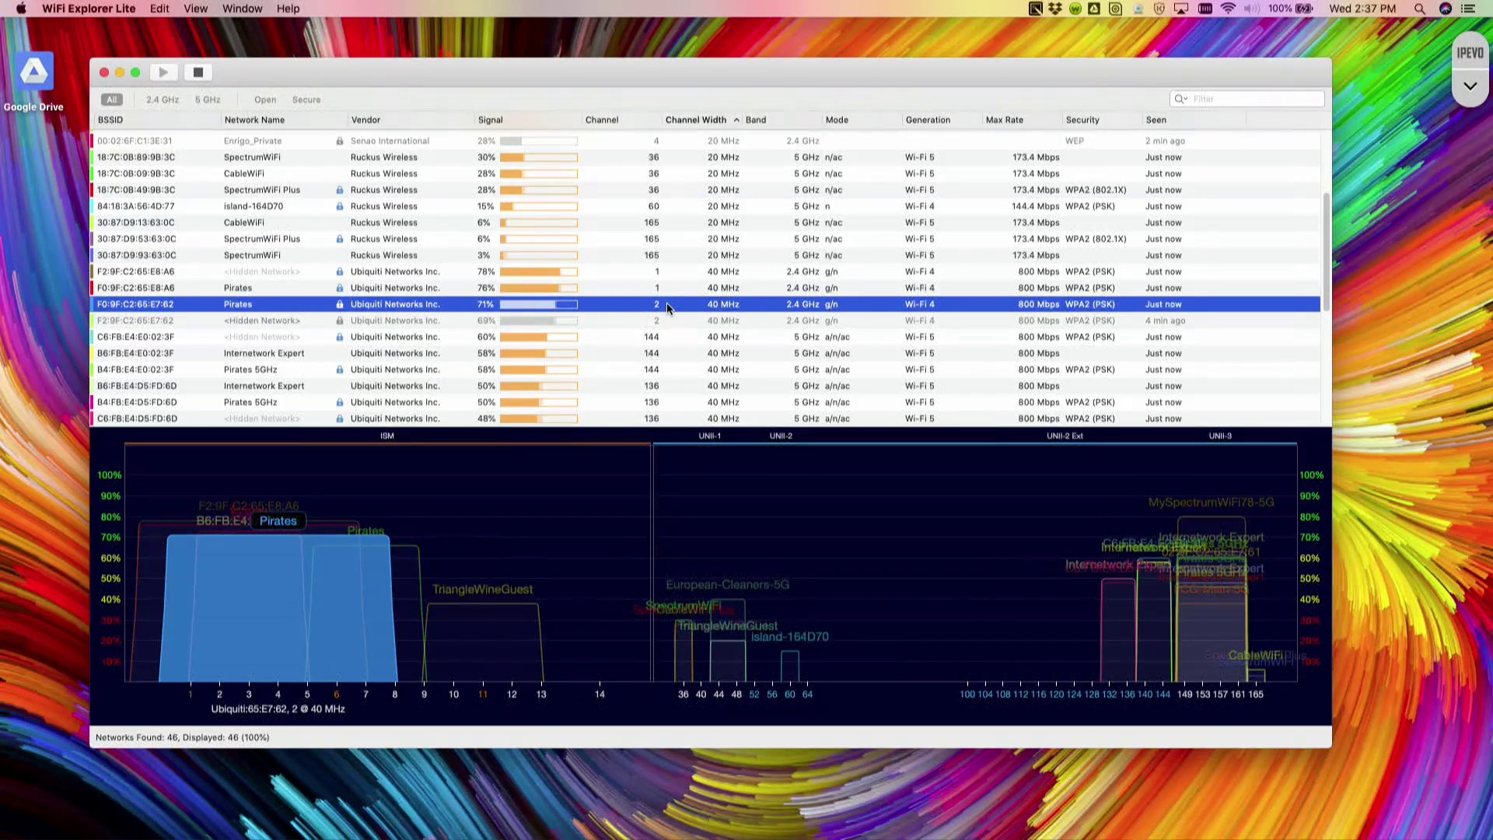Click the Pirates label in the channel graph
This screenshot has width=1493, height=840.
pyautogui.click(x=278, y=521)
